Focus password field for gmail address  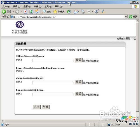[x=53, y=83]
